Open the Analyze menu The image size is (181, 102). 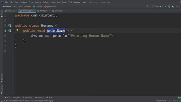[x=38, y=2]
